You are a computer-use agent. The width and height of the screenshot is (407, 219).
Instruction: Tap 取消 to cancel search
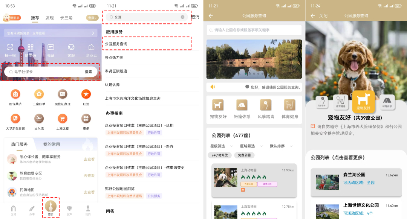(x=195, y=17)
